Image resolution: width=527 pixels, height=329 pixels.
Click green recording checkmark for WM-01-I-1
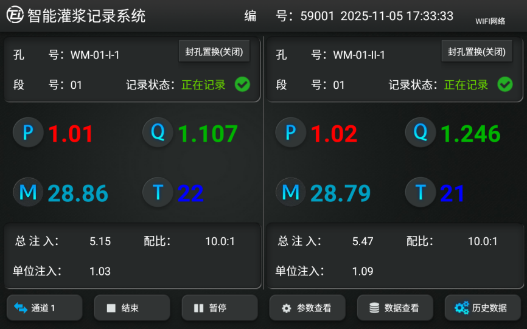point(242,85)
